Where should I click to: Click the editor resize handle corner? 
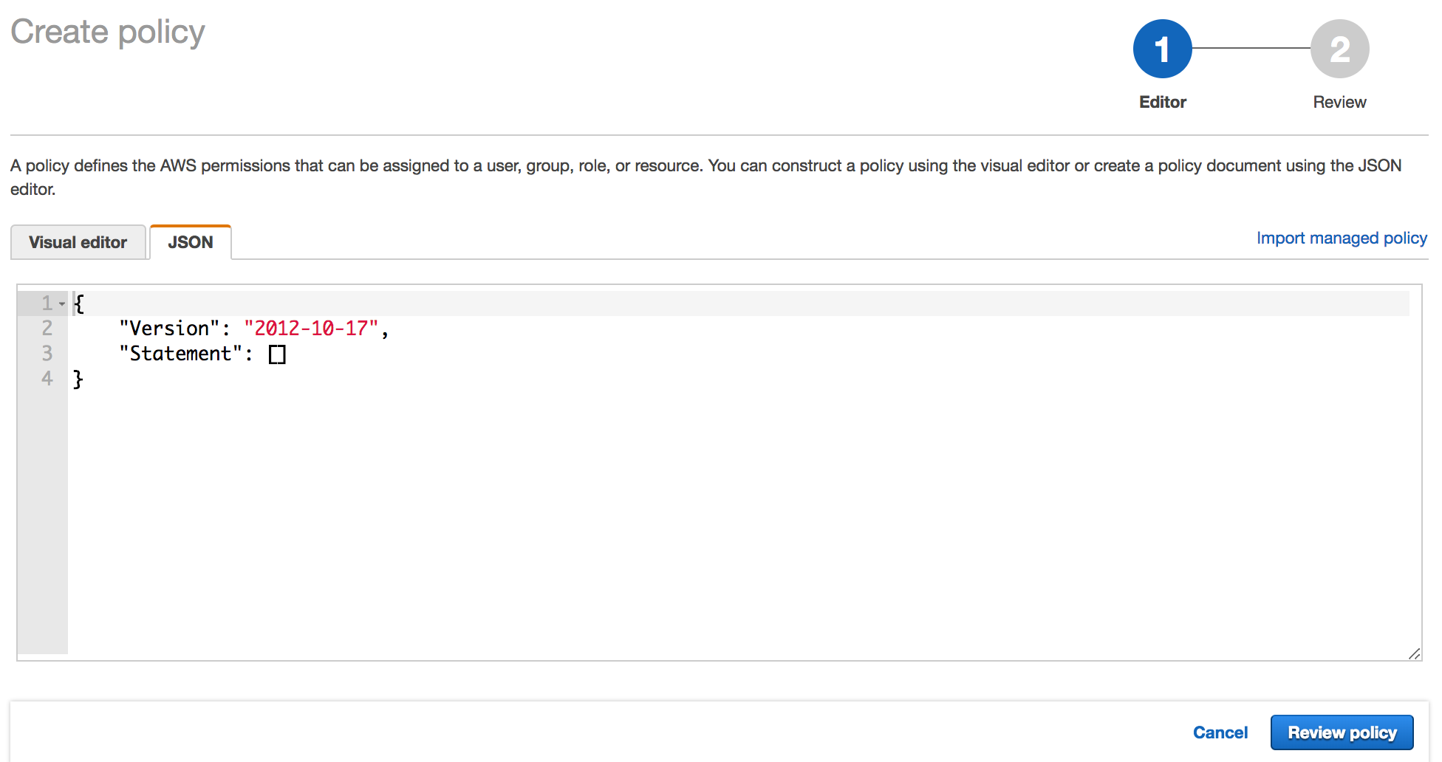pos(1414,653)
